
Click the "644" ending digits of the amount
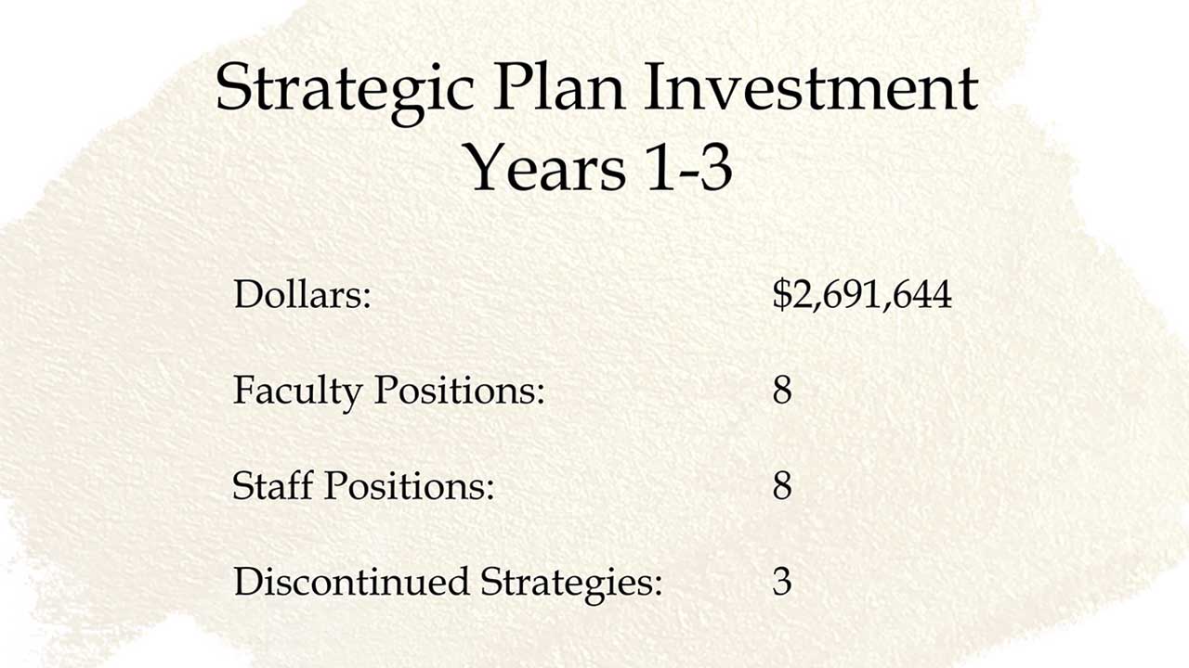coord(923,295)
